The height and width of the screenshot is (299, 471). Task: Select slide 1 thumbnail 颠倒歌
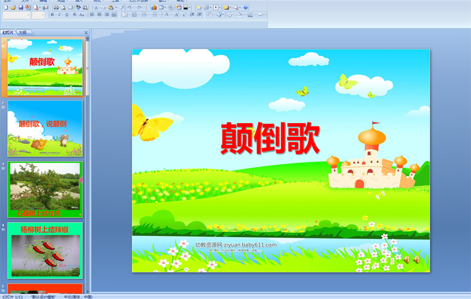coord(45,67)
